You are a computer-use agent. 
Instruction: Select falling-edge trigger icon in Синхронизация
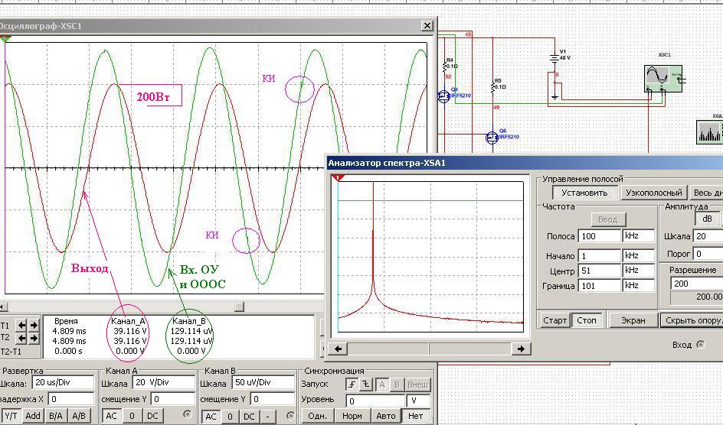[366, 384]
